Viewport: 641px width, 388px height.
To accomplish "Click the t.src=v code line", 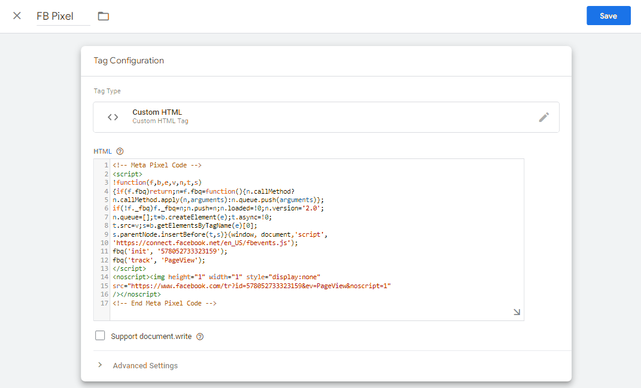I will point(185,226).
